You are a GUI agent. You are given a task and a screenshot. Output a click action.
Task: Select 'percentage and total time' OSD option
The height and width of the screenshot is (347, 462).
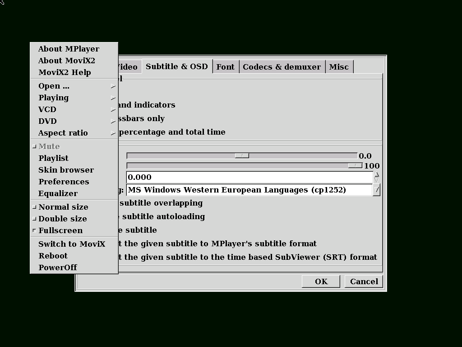[x=172, y=132]
